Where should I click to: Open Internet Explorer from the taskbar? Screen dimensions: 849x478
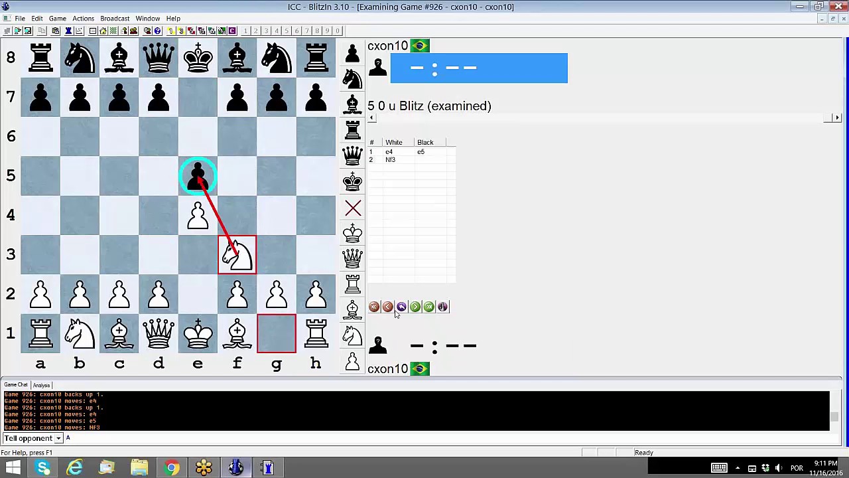[75, 468]
